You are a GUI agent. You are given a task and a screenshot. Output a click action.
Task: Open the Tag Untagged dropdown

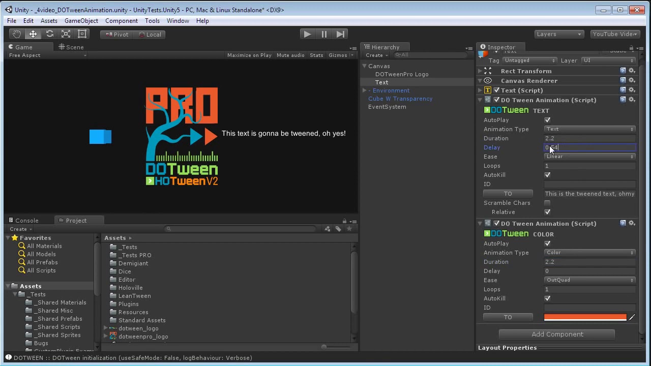pyautogui.click(x=529, y=60)
